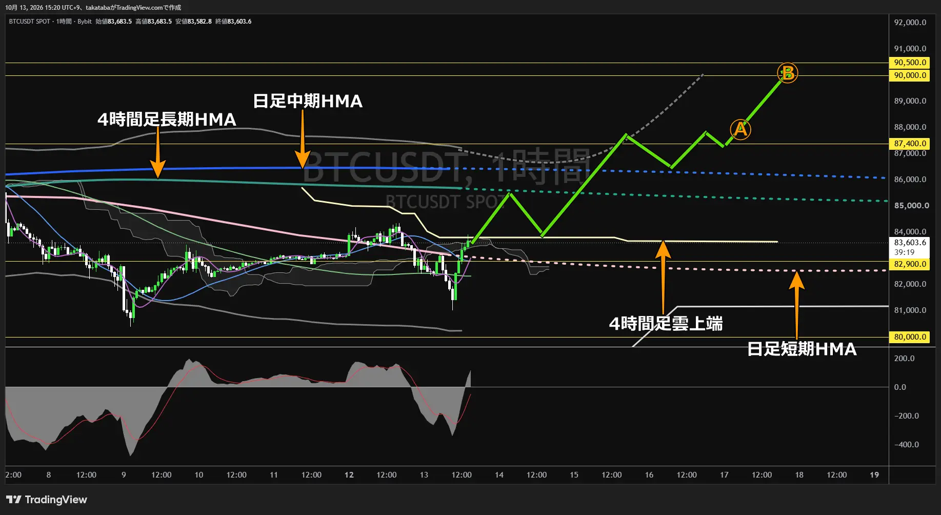Viewport: 941px width, 515px height.
Task: Click the 84,000.0 price axis tick
Action: pos(910,232)
